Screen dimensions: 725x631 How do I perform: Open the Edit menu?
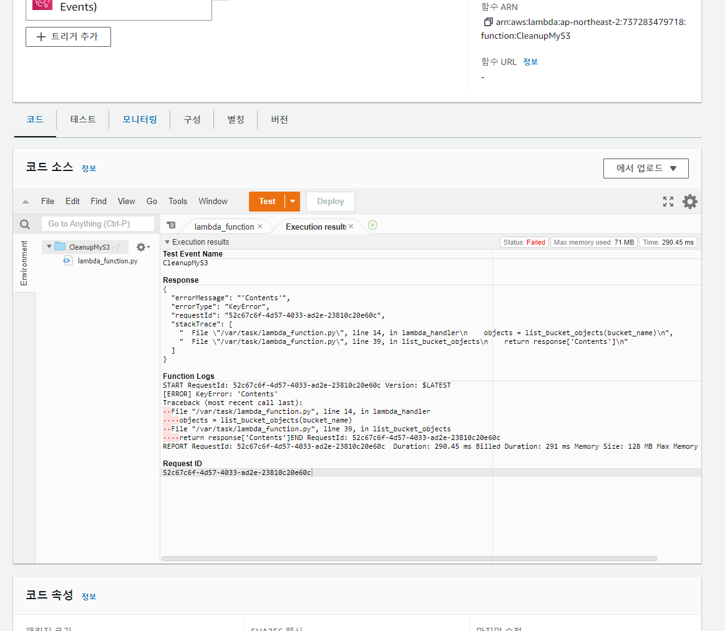72,201
